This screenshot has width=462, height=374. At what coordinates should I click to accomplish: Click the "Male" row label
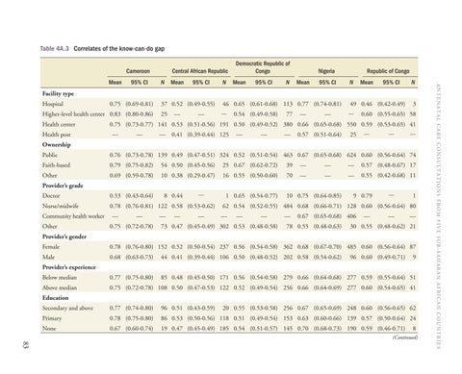(x=48, y=258)
